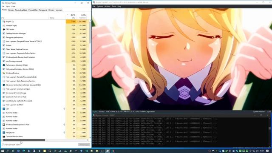272x153 pixels.
Task: Open the Ryujinx Help menu
Action: (119, 6)
